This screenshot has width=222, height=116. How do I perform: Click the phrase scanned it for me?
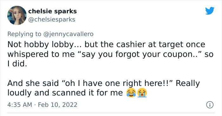tap(87, 93)
